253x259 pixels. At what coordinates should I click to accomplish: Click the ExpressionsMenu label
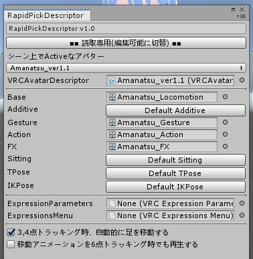[x=40, y=215]
